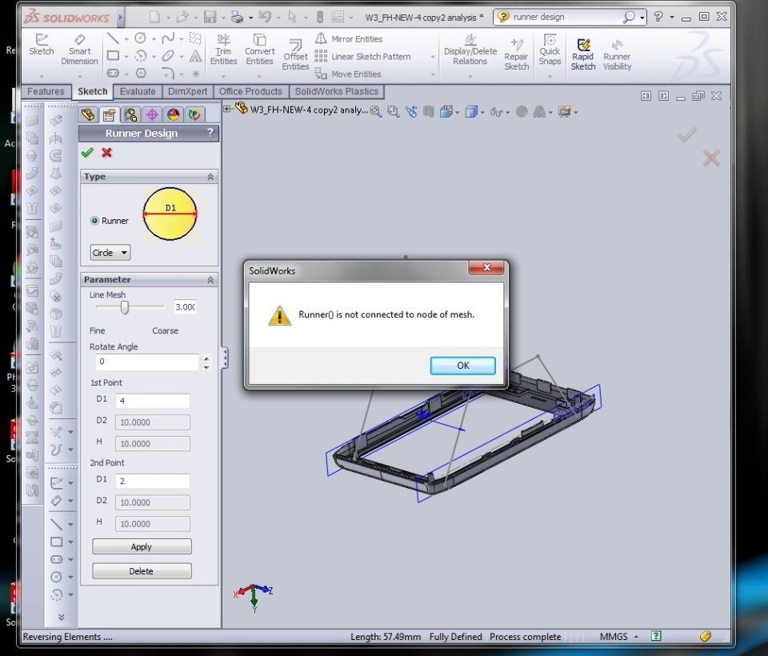
Task: Click the panel collapse handle beside viewport
Action: click(224, 358)
